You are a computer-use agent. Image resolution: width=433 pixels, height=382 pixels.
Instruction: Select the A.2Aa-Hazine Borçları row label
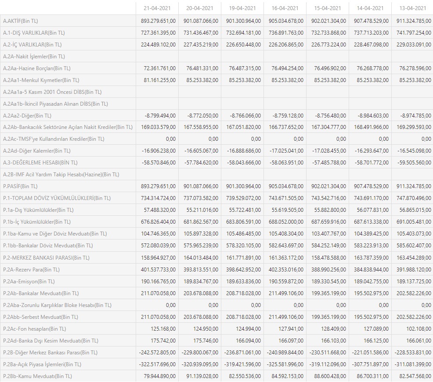click(36, 68)
